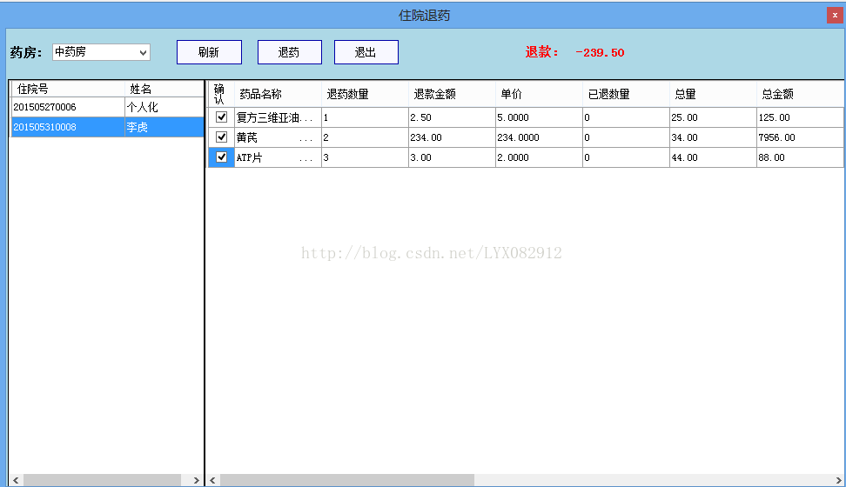Click total amount 88.00 cell
The width and height of the screenshot is (846, 487).
coord(800,157)
